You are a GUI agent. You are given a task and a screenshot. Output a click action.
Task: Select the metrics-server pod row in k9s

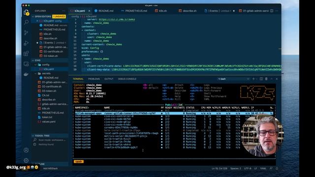(x=174, y=136)
